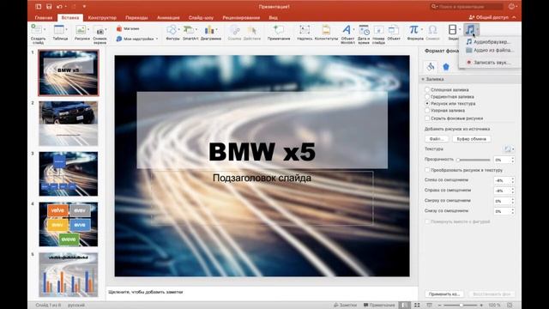Image resolution: width=549 pixels, height=309 pixels.
Task: Click the Фигуры (Shapes) icon
Action: click(172, 30)
